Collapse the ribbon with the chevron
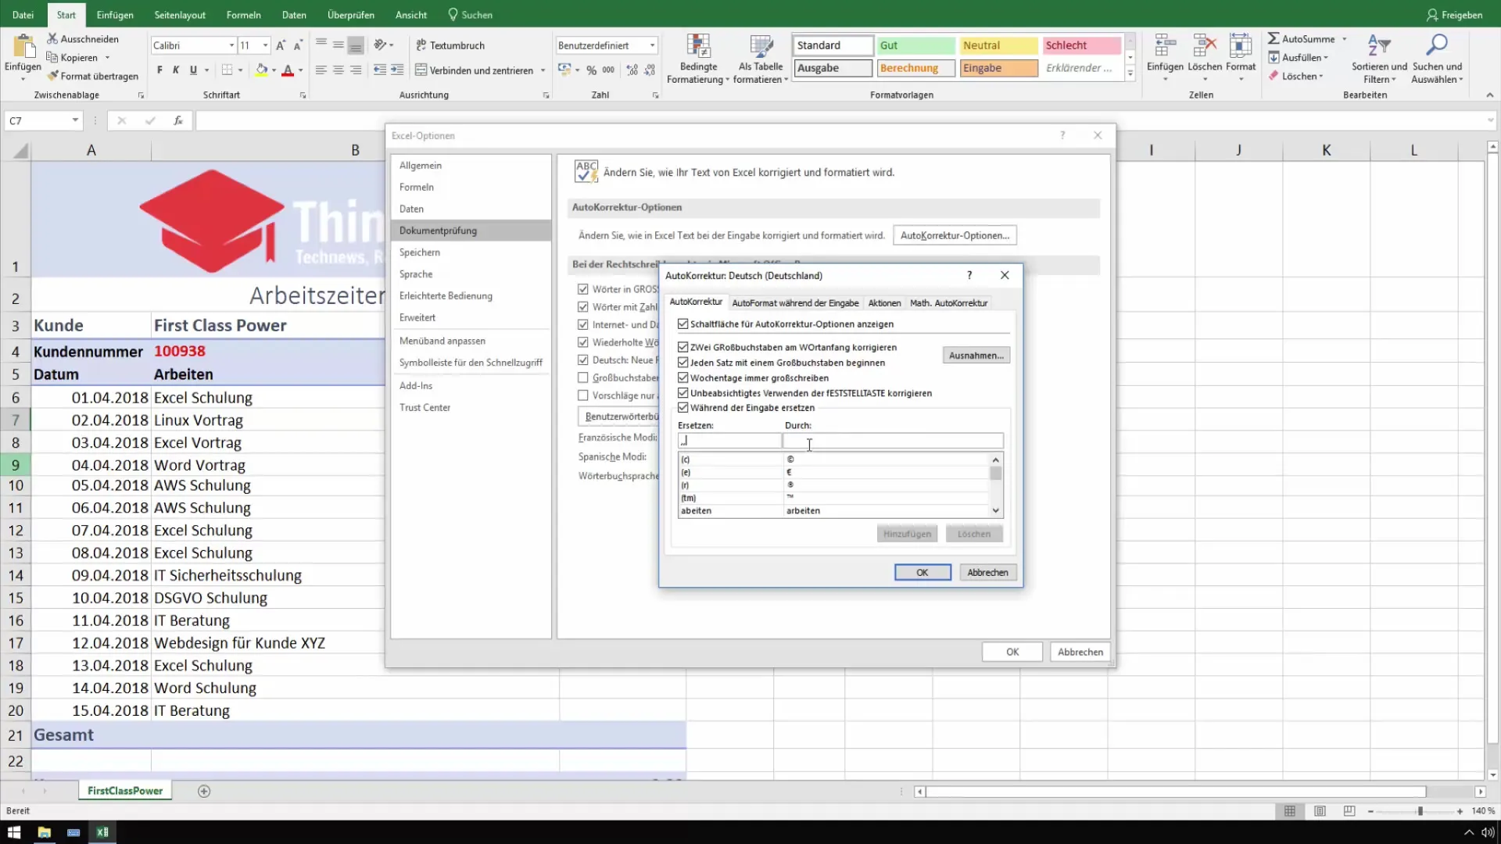This screenshot has height=844, width=1501. (1489, 95)
